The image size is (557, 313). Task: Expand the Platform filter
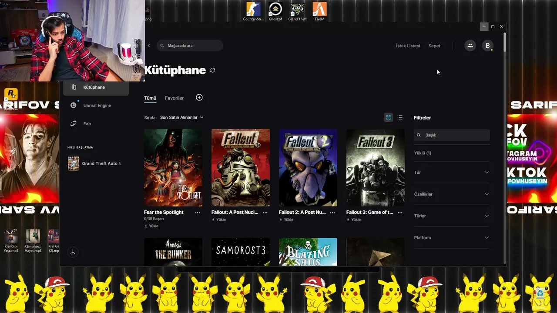(x=451, y=237)
